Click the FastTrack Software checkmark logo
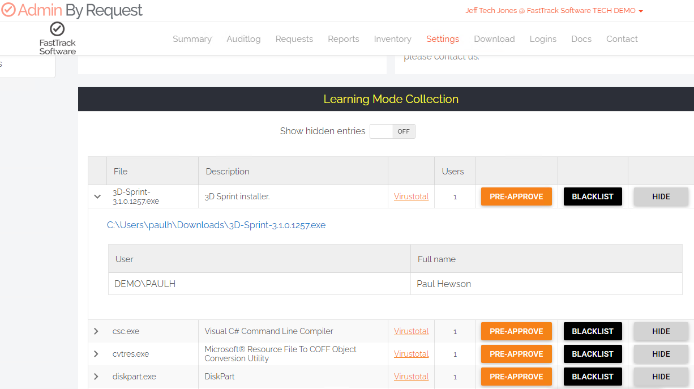The height and width of the screenshot is (389, 694). tap(57, 39)
